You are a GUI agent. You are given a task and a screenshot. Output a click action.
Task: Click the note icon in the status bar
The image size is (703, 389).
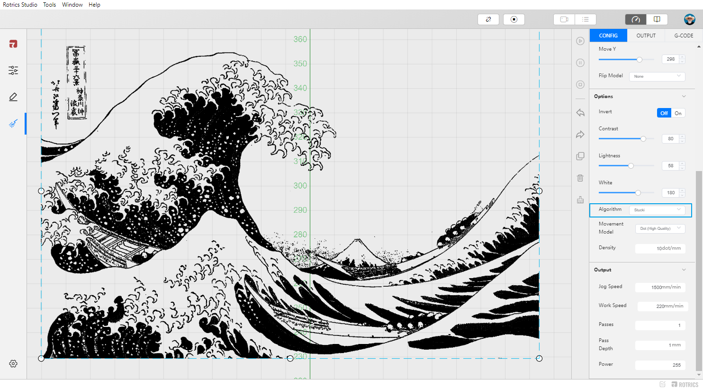pyautogui.click(x=662, y=384)
